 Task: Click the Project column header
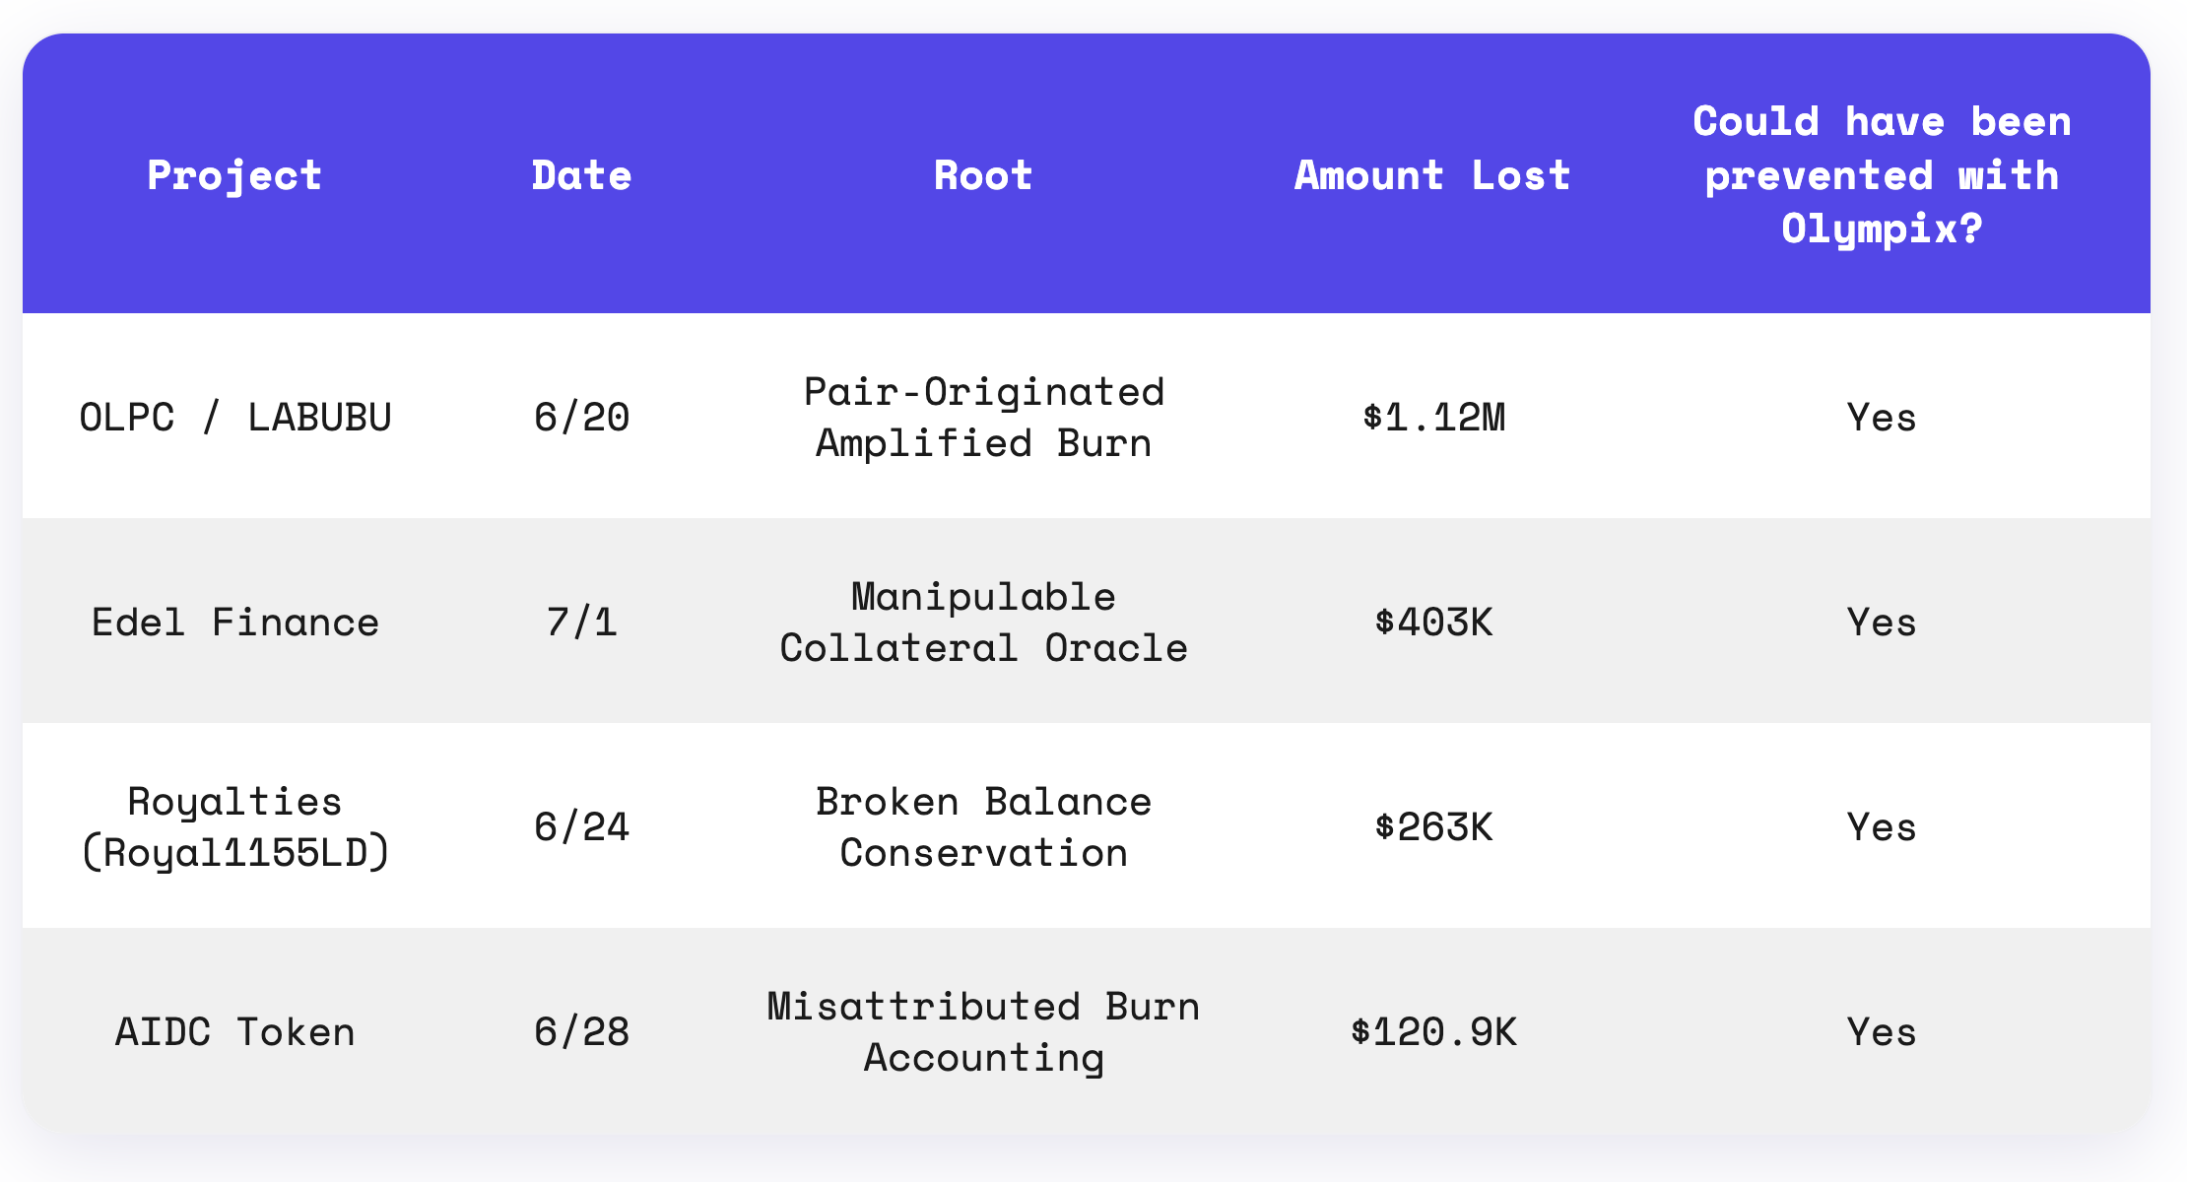coord(234,176)
